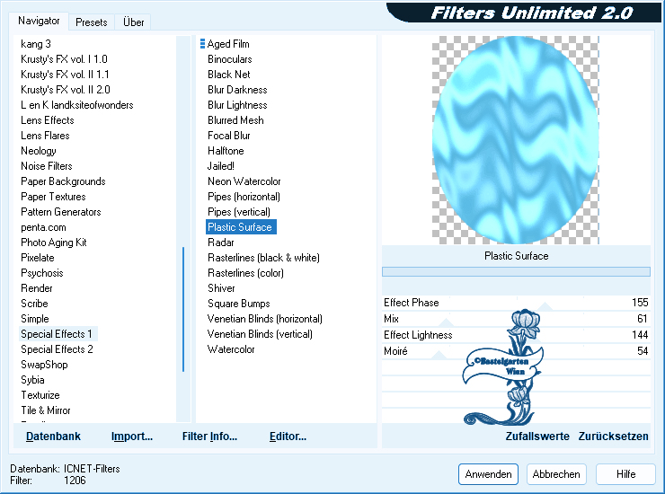
Task: Choose the Binoculars filter
Action: [230, 59]
